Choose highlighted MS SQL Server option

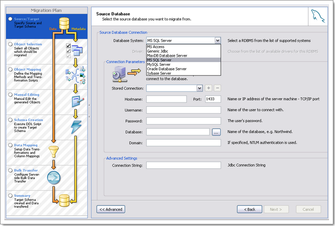click(x=183, y=60)
